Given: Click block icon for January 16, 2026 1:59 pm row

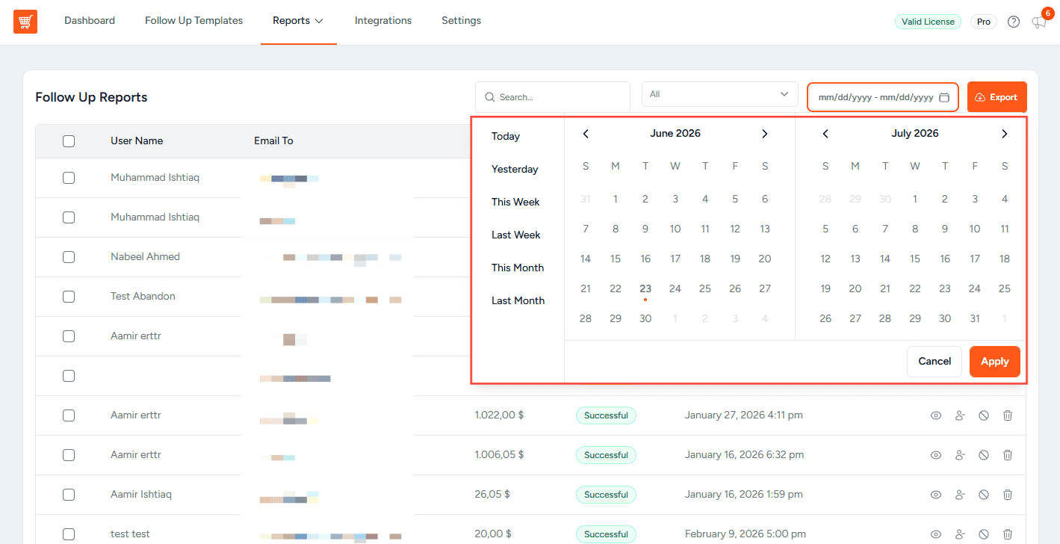Looking at the screenshot, I should pyautogui.click(x=984, y=495).
